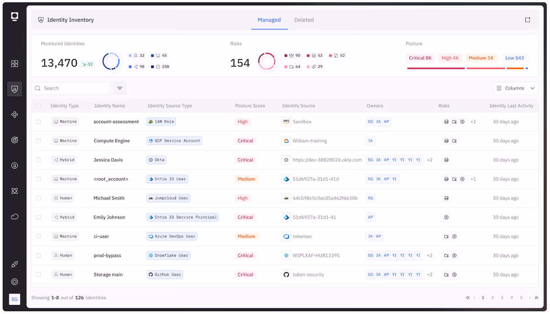Select the Managed tab

point(269,20)
